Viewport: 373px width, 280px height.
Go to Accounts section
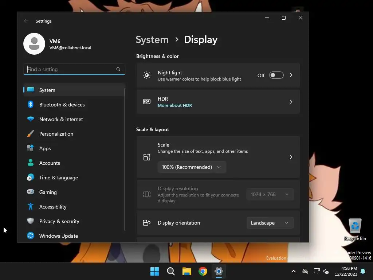(74, 163)
